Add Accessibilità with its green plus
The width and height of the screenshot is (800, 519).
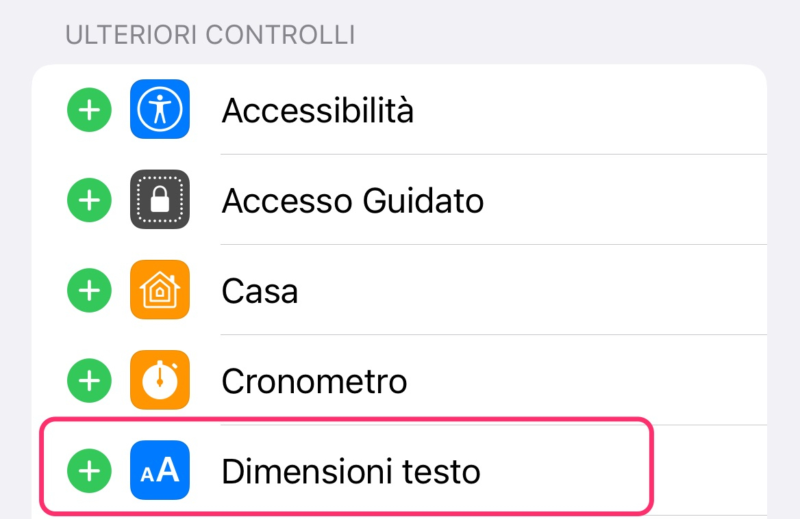[x=89, y=109]
